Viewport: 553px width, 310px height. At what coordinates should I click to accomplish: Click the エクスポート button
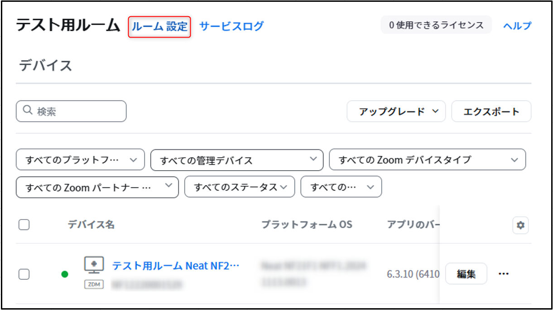(491, 111)
